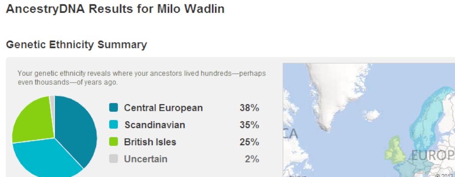This screenshot has width=455, height=177.
Task: Click the Uncertain gray color swatch
Action: (113, 159)
